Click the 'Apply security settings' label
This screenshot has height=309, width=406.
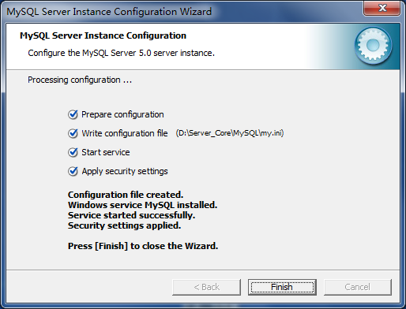[x=125, y=171]
